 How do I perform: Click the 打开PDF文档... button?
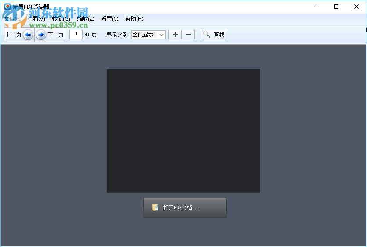click(x=185, y=208)
